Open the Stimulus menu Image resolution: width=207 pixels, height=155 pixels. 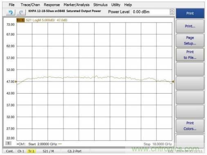pos(100,5)
